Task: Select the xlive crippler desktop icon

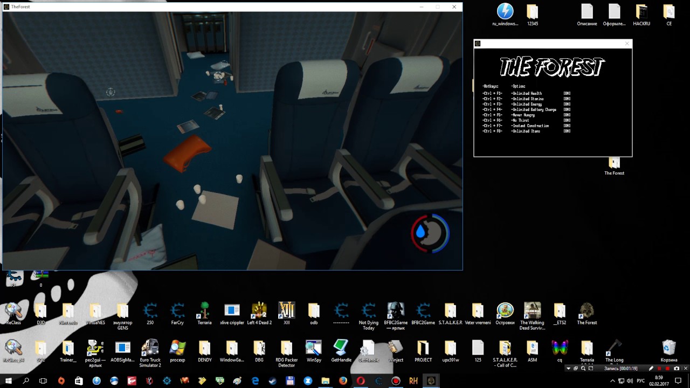Action: pyautogui.click(x=232, y=314)
